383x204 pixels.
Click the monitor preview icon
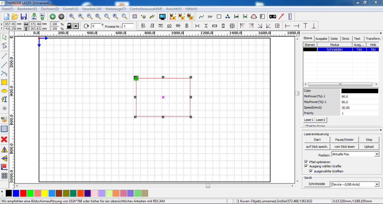click(162, 17)
